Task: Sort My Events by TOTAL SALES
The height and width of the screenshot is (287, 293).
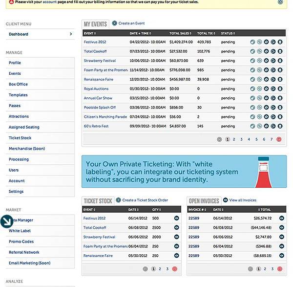Action: [x=180, y=33]
